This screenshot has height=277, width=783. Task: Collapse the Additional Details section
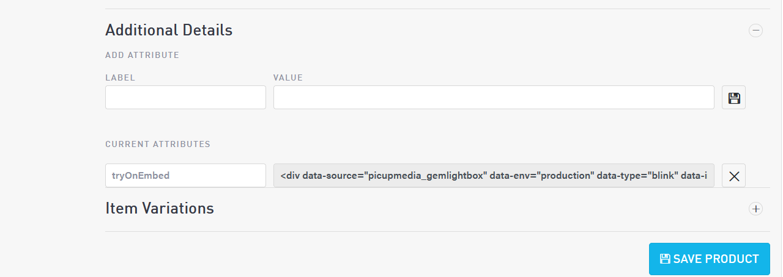pyautogui.click(x=756, y=31)
